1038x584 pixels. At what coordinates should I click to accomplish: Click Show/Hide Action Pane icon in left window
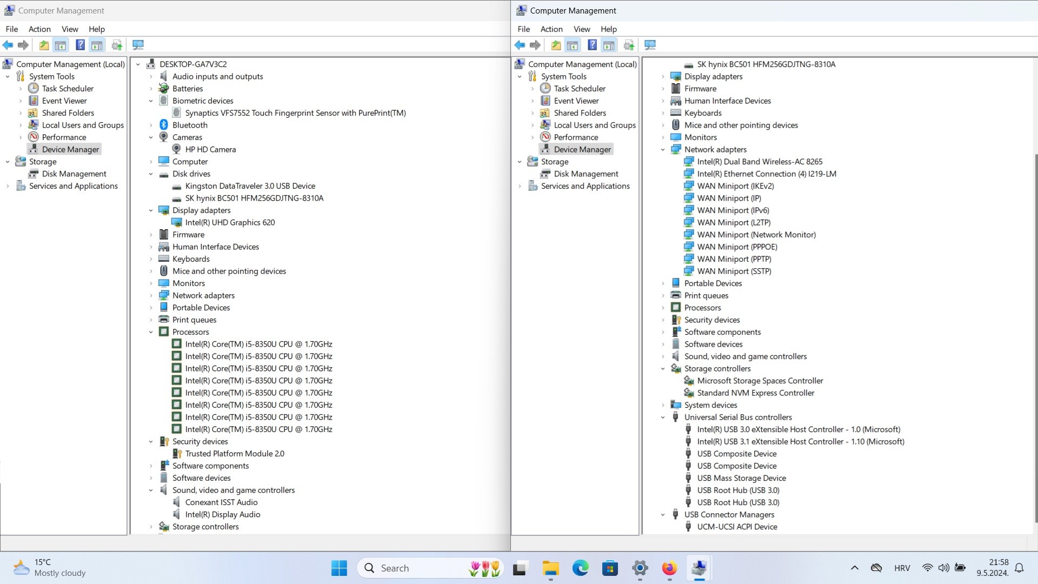tap(97, 45)
